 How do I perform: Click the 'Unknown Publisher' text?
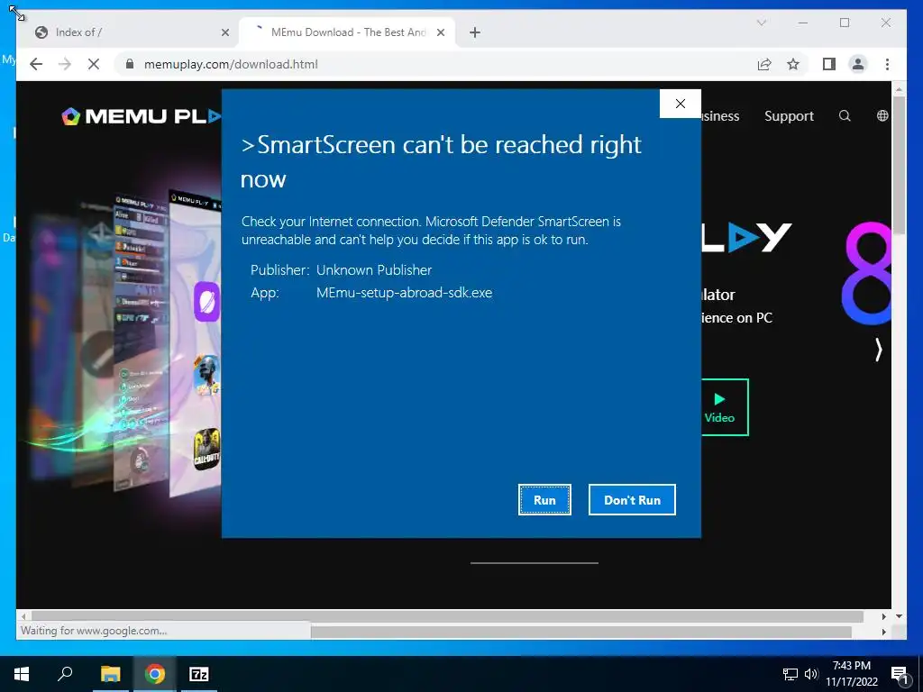point(374,270)
